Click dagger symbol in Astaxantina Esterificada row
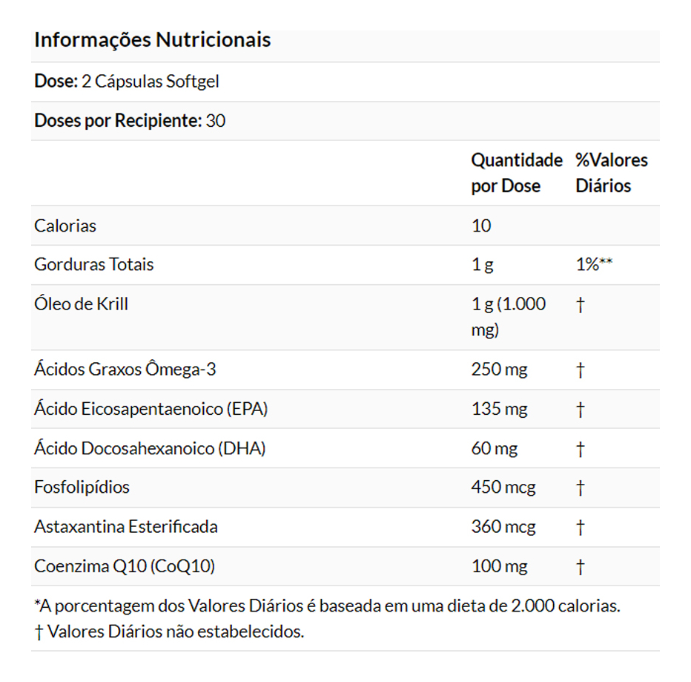This screenshot has width=691, height=682. coord(580,527)
